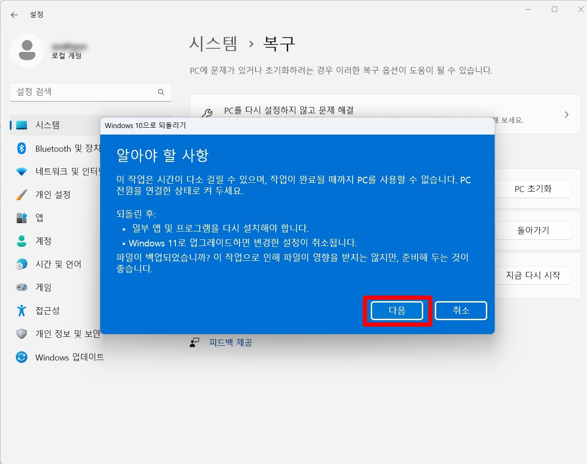587x464 pixels.
Task: Click the back arrow in Settings
Action: click(14, 15)
